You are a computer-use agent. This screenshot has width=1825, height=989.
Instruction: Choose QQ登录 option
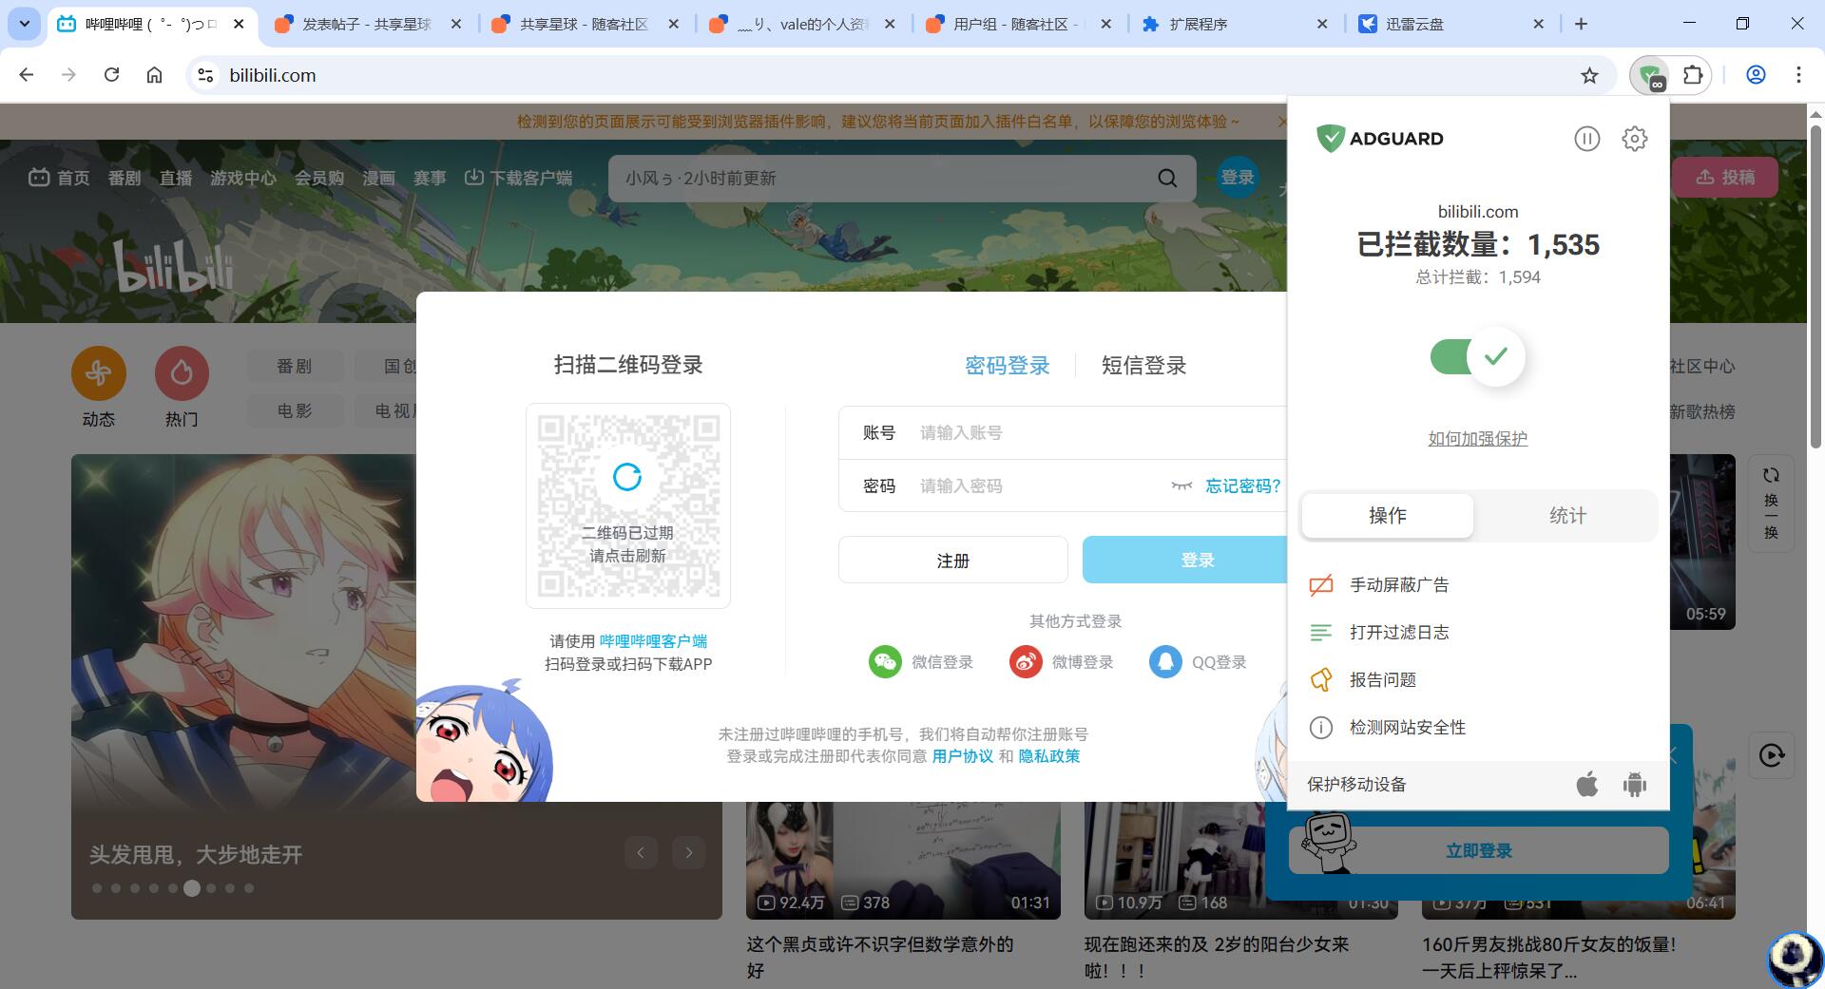(x=1198, y=662)
